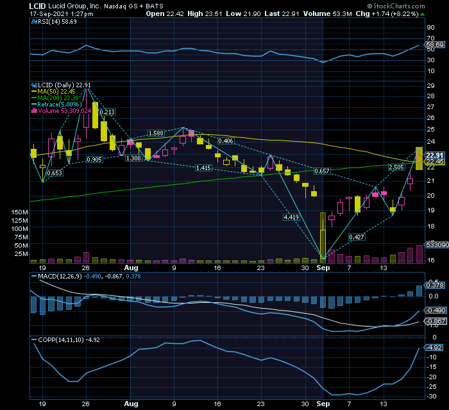Click the StockCharts.com watermark logo
Screen dimensions: 449x410
396,6
